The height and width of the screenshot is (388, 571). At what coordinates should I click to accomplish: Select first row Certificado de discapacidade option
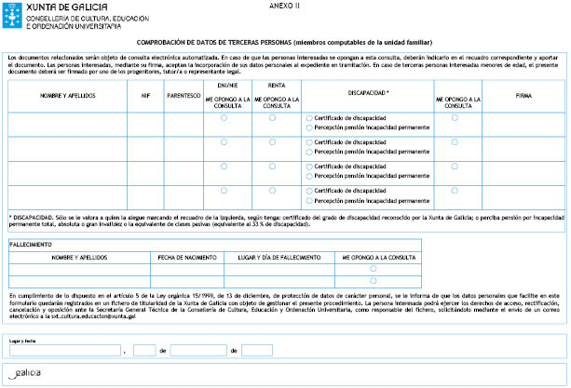308,118
